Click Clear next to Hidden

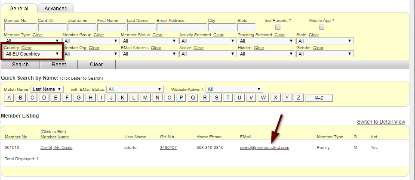[x=259, y=48]
